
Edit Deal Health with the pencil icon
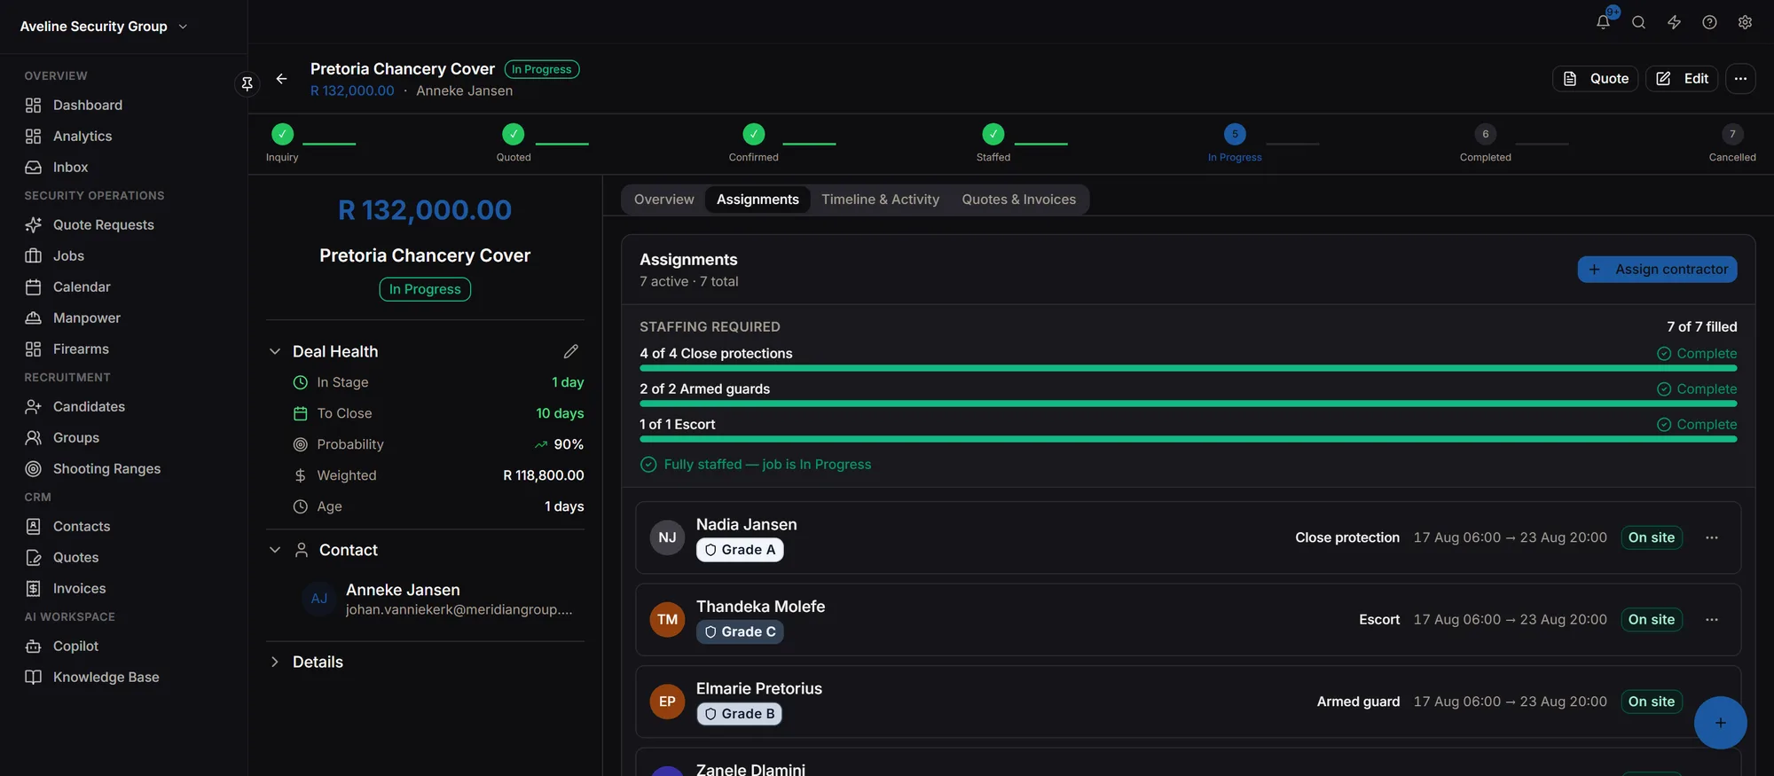pos(571,351)
